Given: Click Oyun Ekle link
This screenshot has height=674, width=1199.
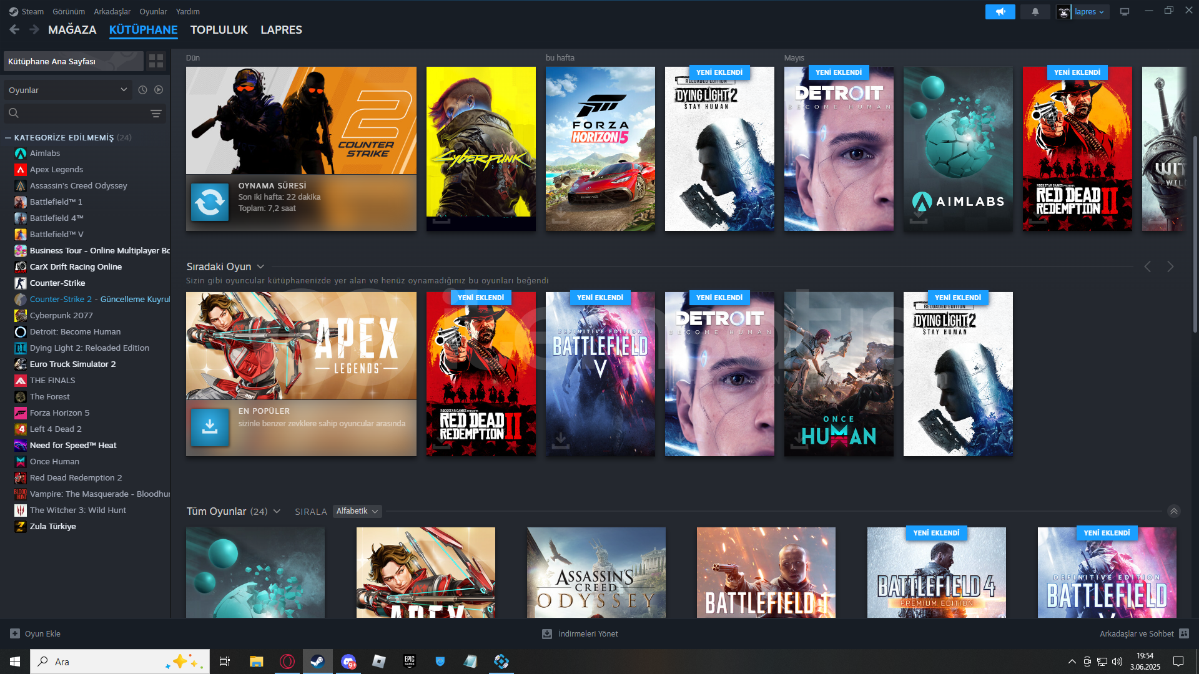Looking at the screenshot, I should pos(42,633).
